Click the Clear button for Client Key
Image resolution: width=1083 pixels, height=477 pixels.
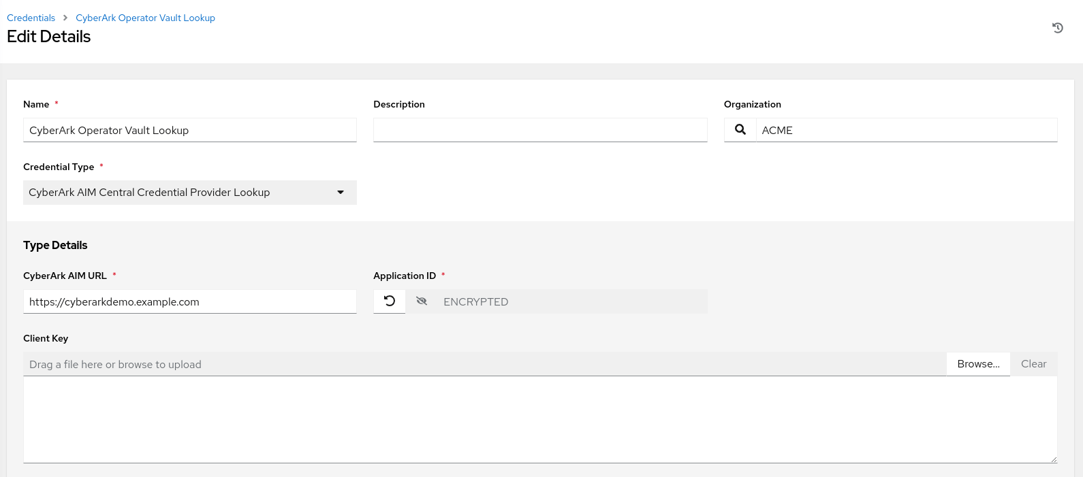coord(1033,364)
